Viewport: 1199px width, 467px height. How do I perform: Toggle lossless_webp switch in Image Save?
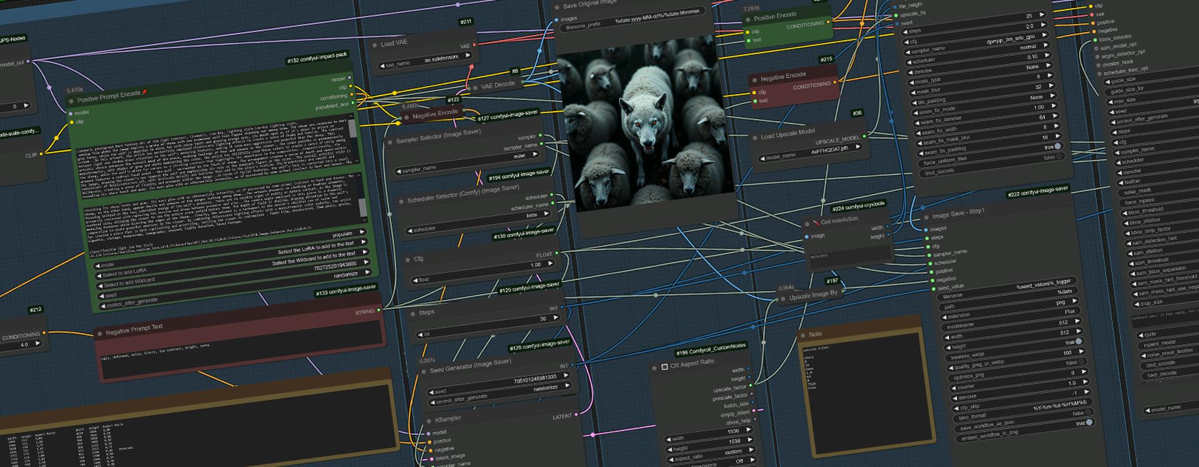[x=1079, y=342]
